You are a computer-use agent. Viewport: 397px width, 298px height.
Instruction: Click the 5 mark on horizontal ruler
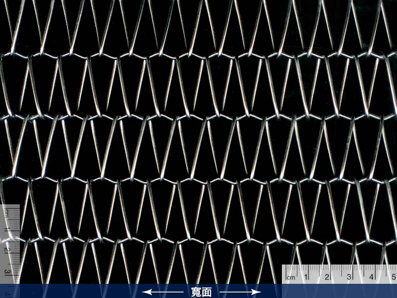[x=393, y=278]
